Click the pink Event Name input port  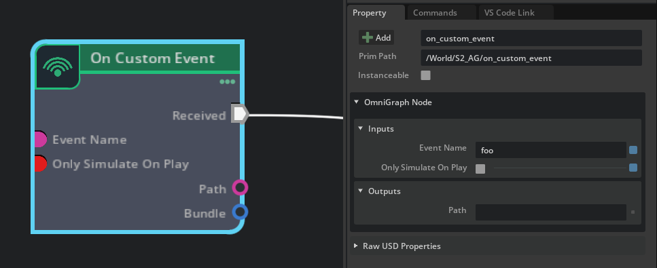coord(40,140)
